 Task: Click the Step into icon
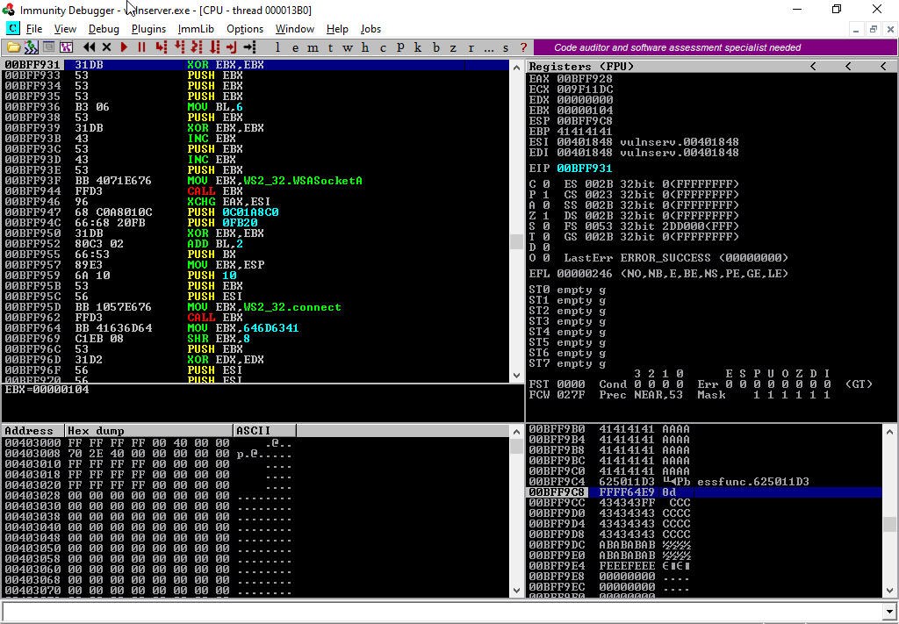(161, 47)
